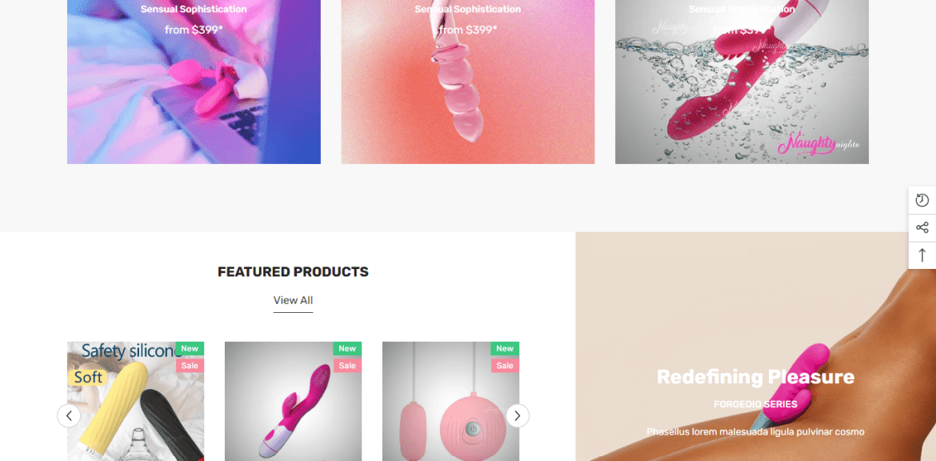Click the Sale badge on first product

click(x=190, y=366)
